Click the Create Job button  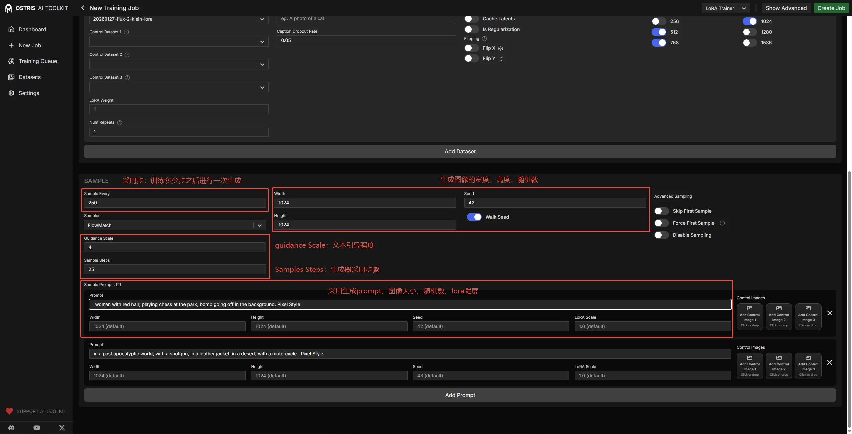click(831, 8)
